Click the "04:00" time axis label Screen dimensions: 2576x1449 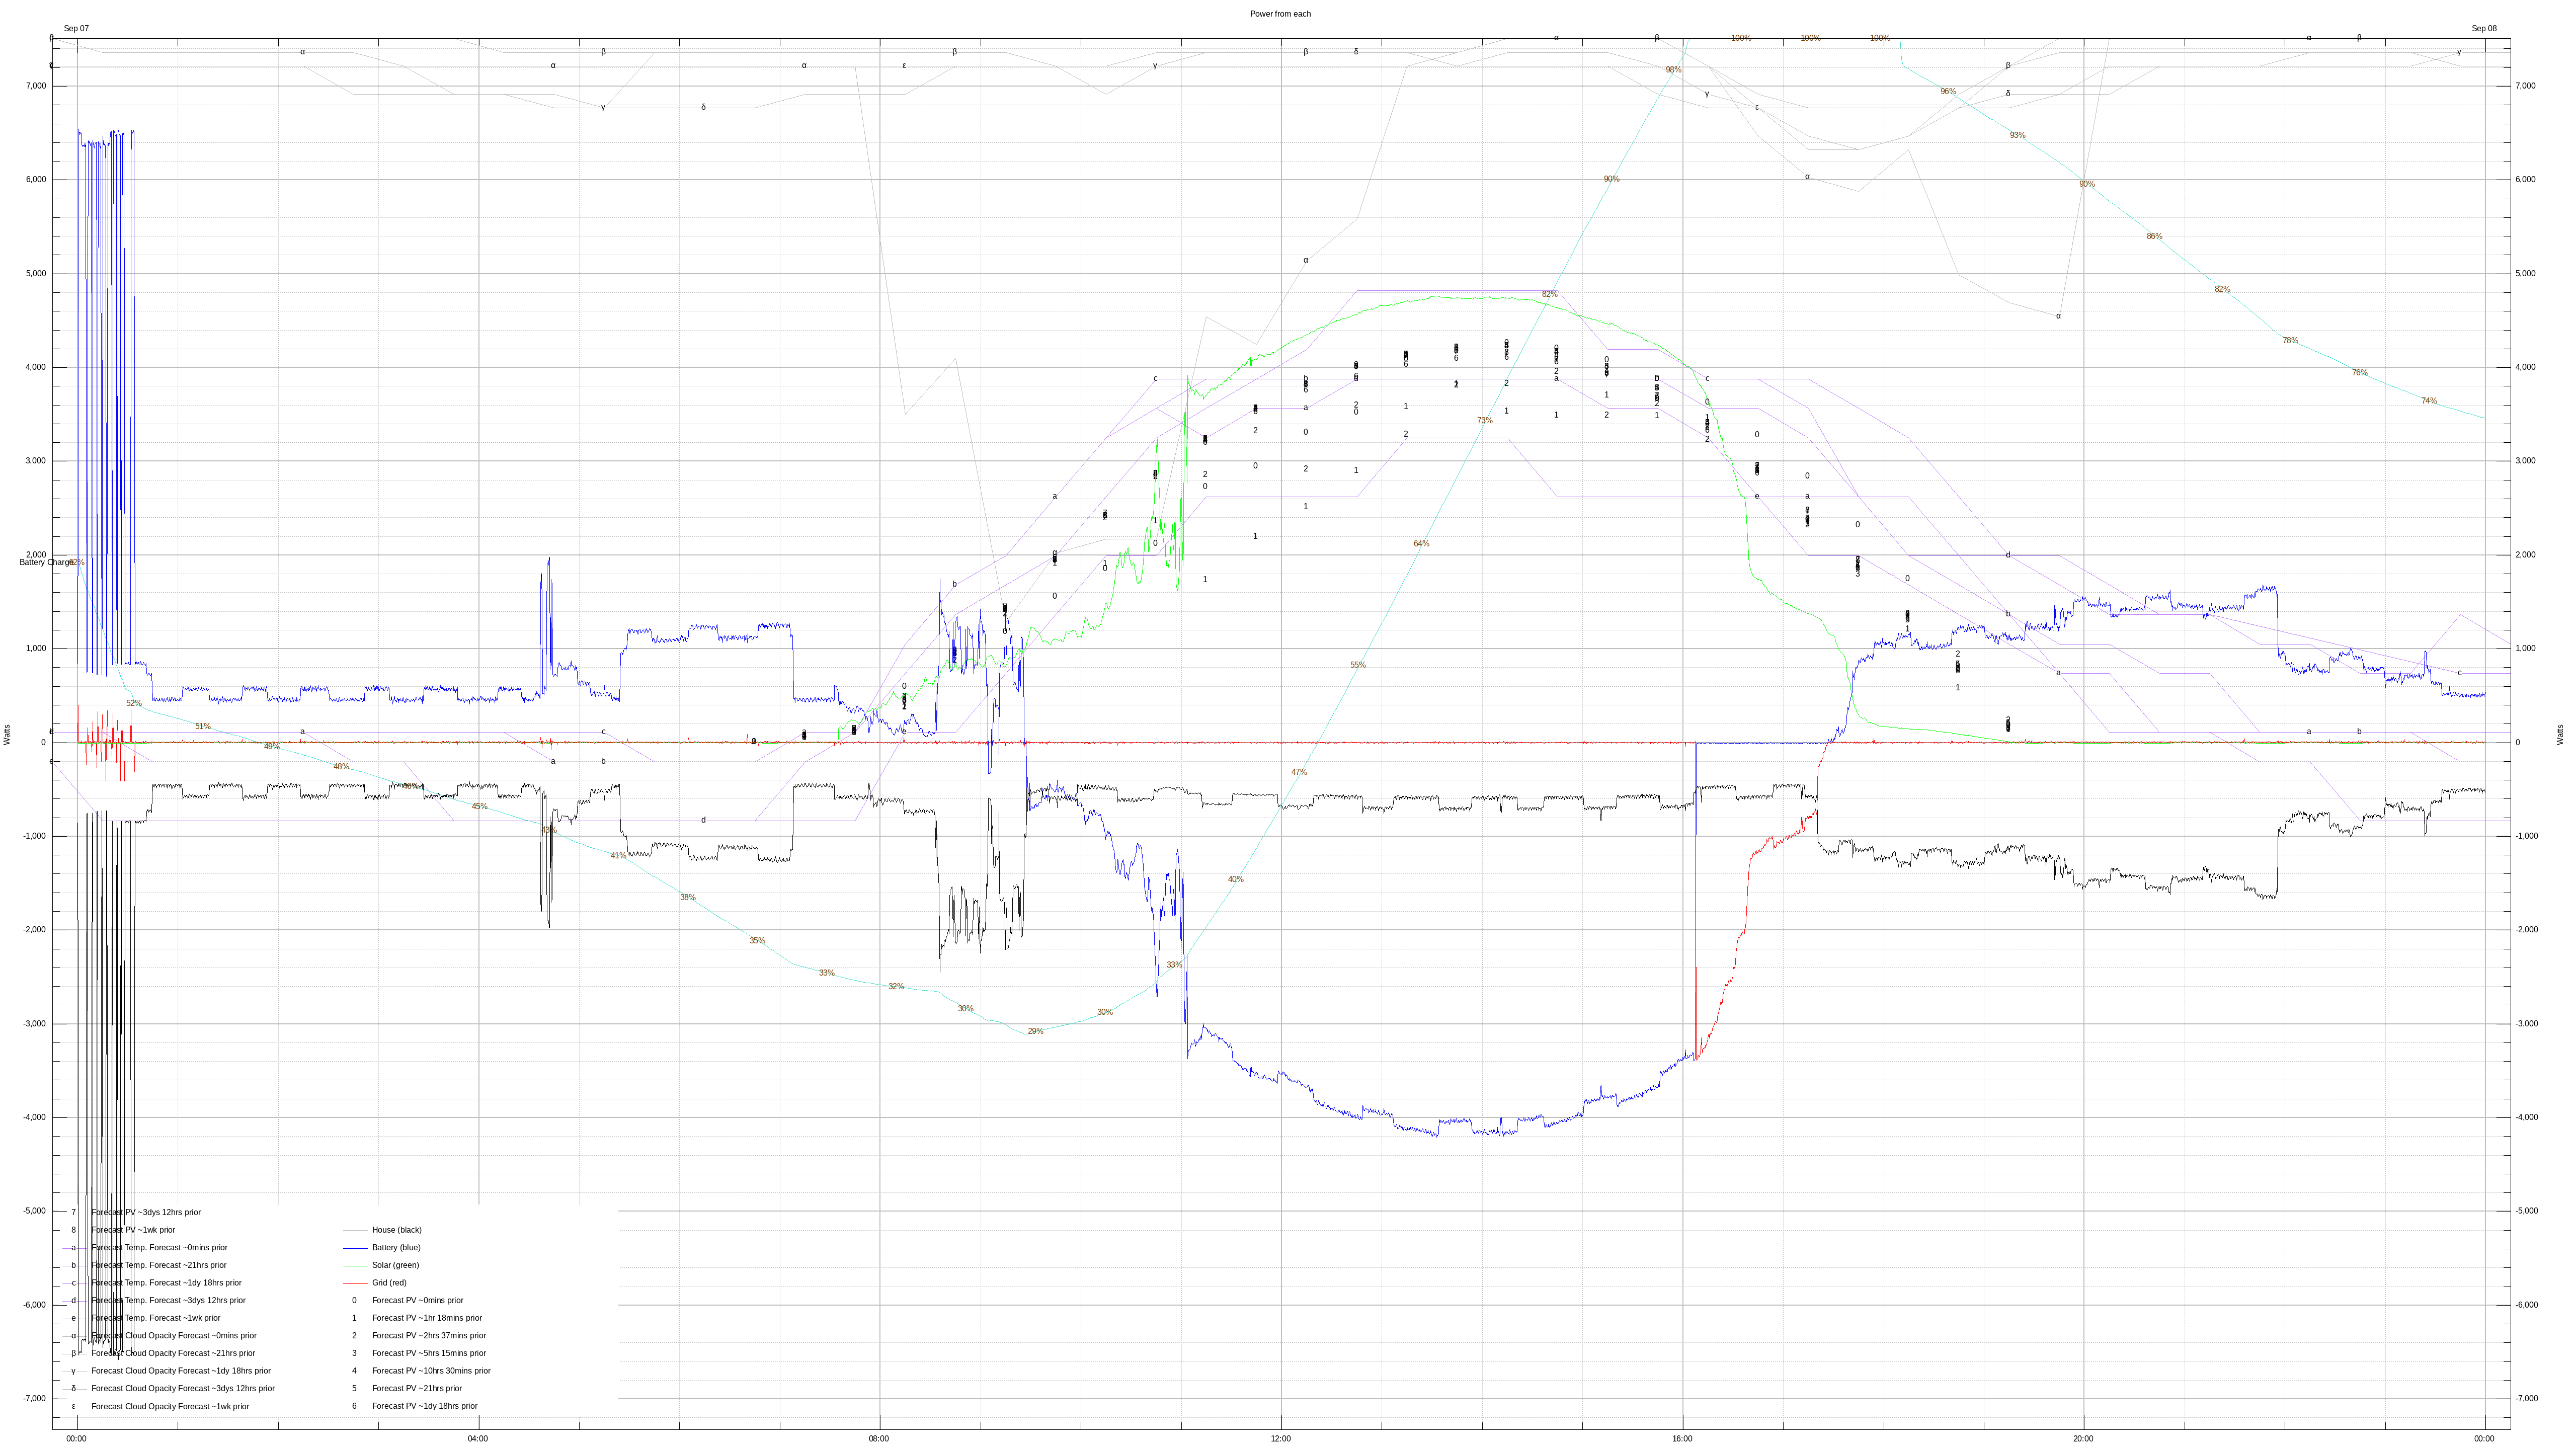pos(478,1439)
